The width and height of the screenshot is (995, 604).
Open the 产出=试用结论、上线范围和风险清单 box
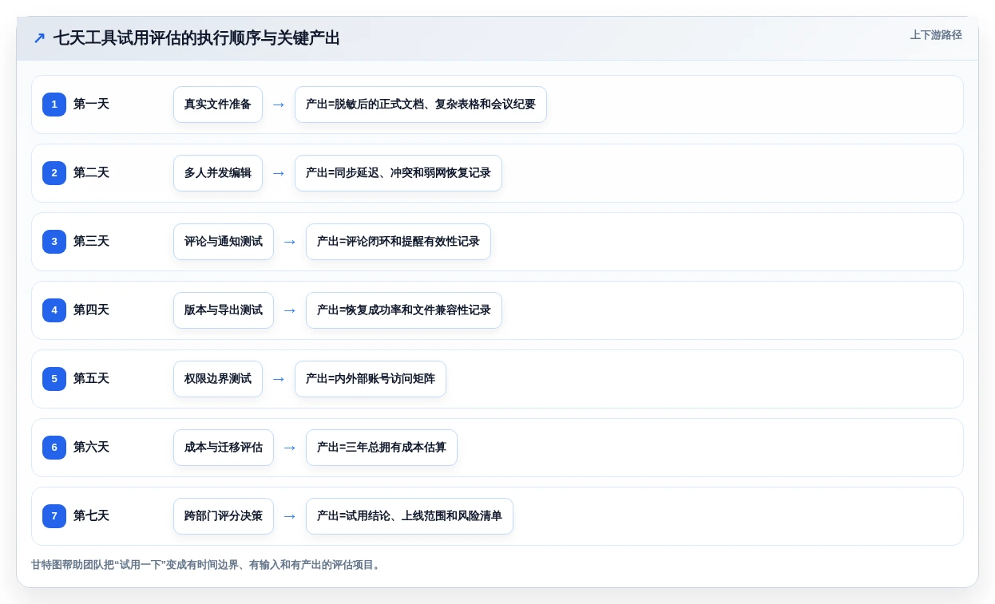click(410, 516)
